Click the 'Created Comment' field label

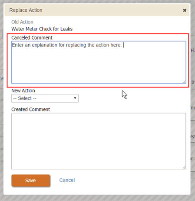[x=30, y=109]
